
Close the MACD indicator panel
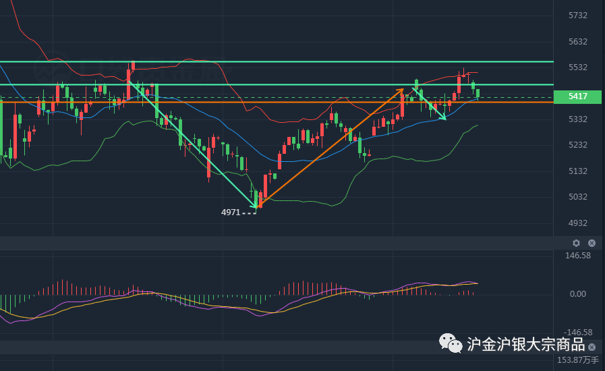(592, 243)
